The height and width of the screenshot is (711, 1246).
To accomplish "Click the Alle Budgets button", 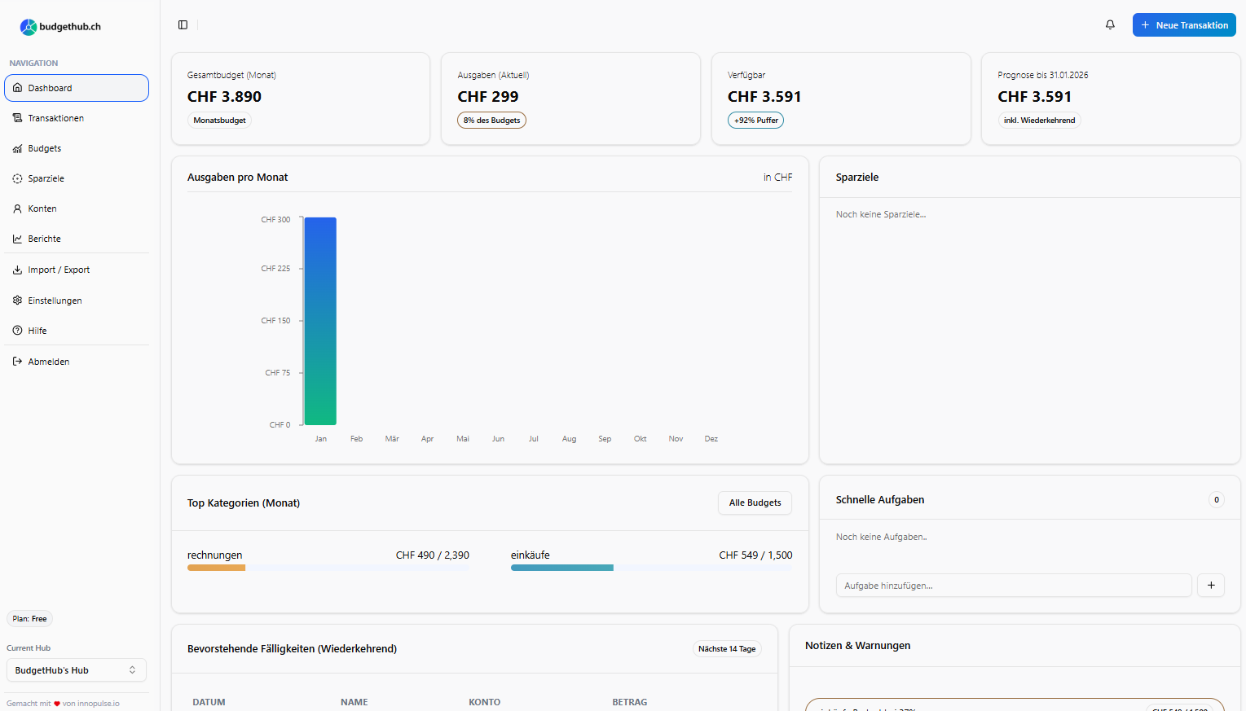I will [754, 503].
